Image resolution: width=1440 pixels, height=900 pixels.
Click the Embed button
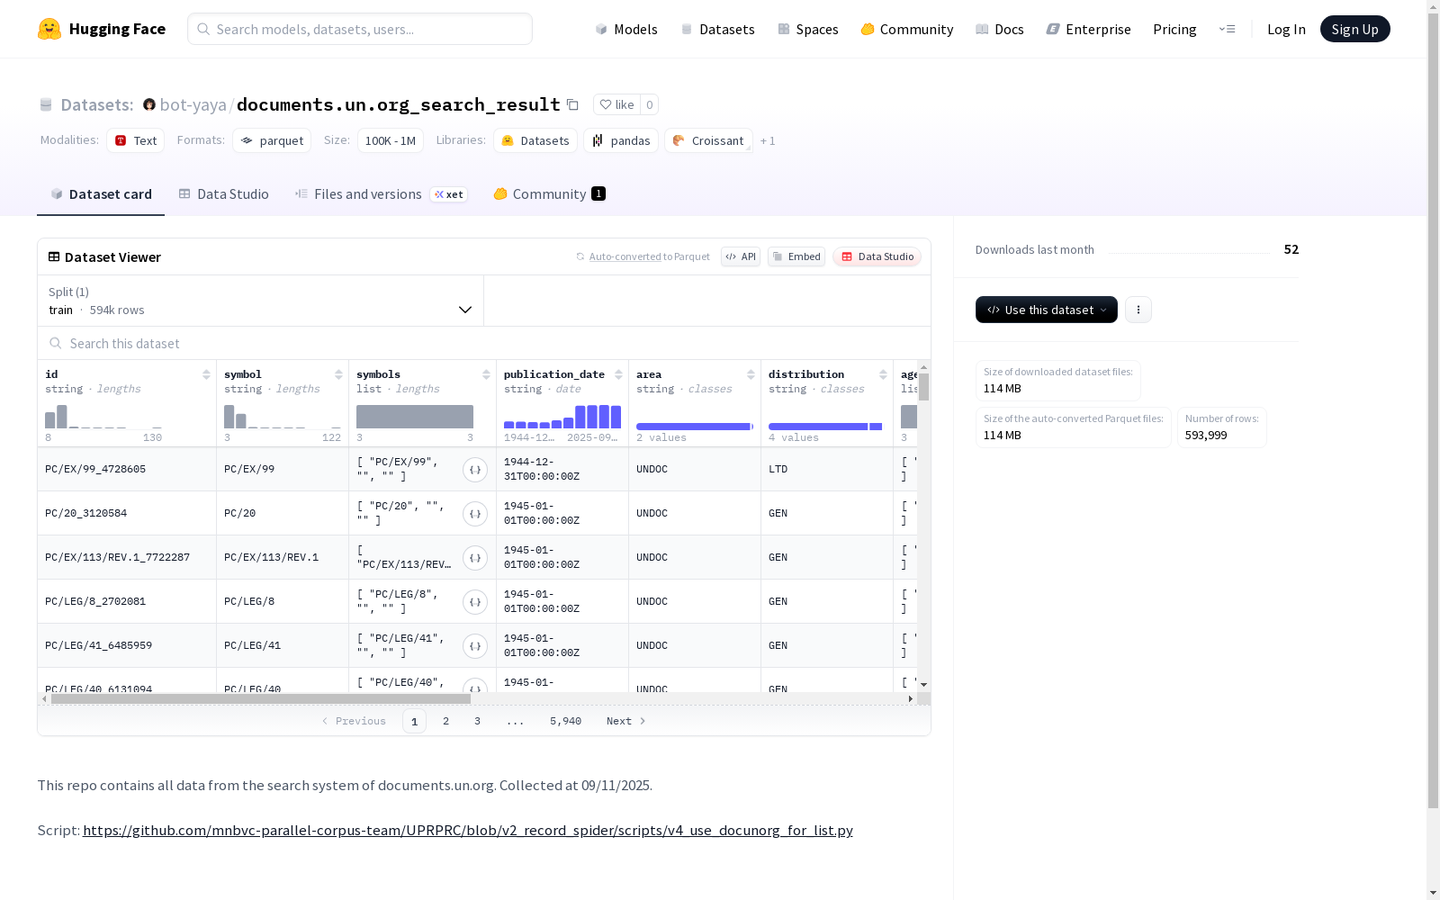coord(796,256)
